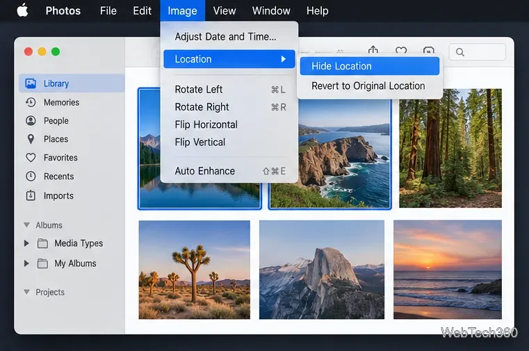The image size is (529, 351).
Task: Choose Flip Vertical
Action: click(x=229, y=142)
